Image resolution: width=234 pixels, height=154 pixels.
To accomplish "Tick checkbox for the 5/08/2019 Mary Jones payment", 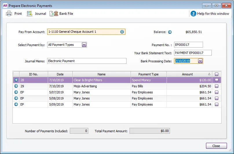I will pos(217,98).
